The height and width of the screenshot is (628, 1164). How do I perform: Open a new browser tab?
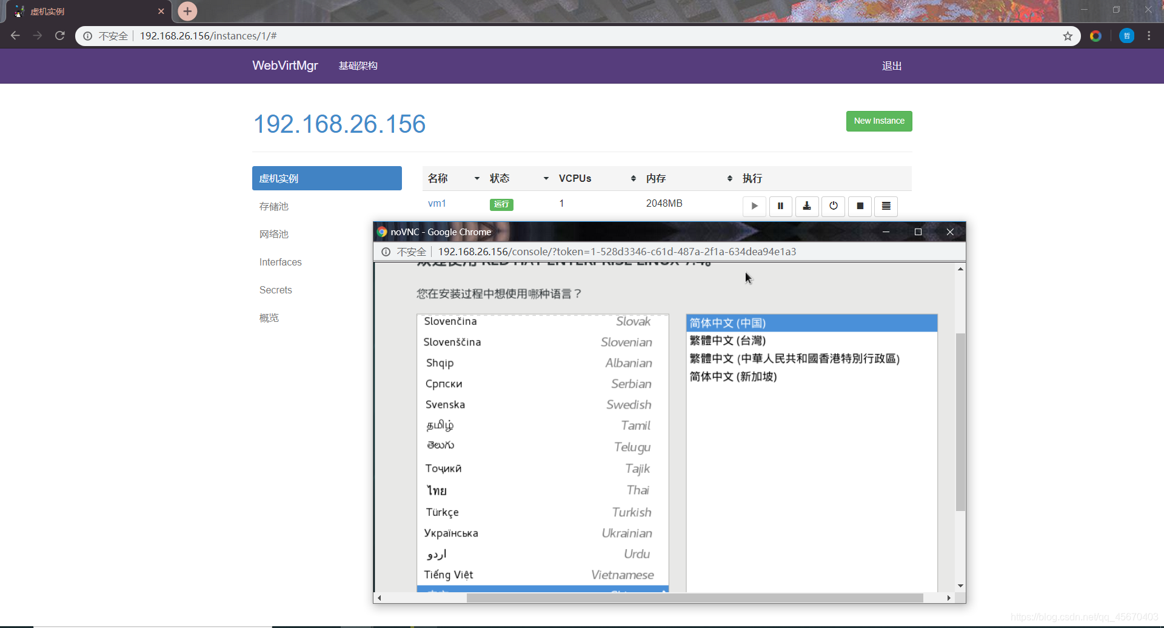(187, 11)
